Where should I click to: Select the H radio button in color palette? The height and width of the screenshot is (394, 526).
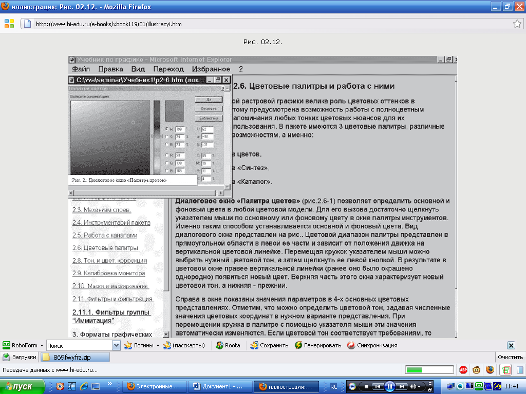167,129
